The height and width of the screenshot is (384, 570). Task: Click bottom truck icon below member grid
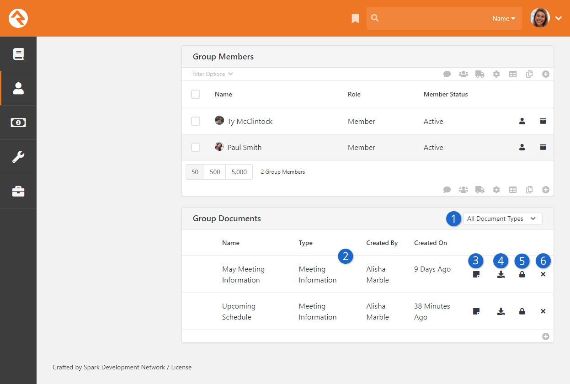click(x=480, y=190)
